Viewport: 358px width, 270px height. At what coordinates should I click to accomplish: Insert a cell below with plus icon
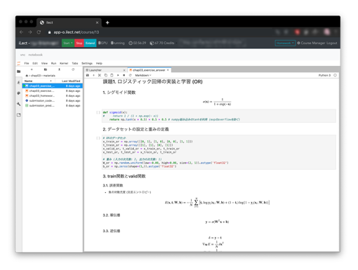[x=93, y=75]
